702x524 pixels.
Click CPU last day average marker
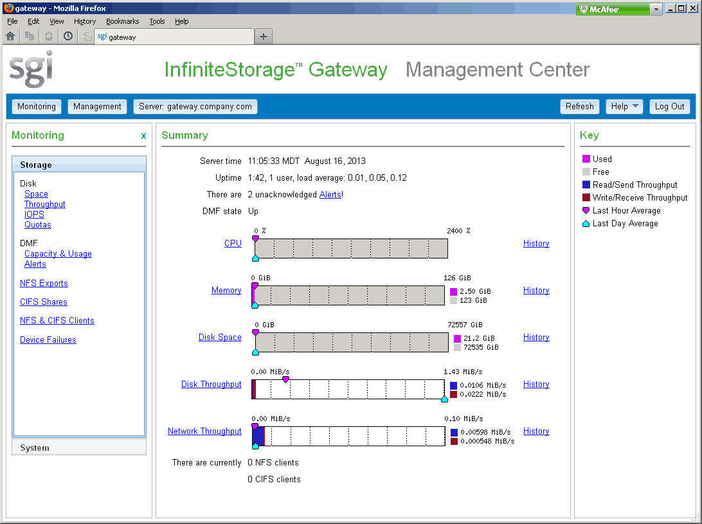click(x=255, y=258)
